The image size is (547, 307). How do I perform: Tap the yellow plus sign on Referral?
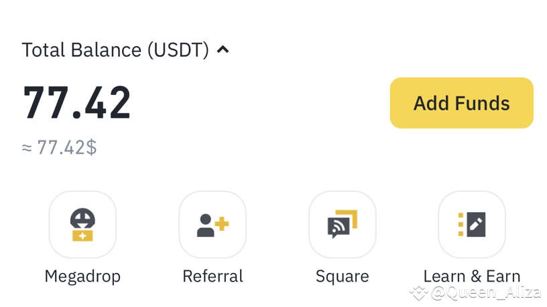(x=221, y=224)
